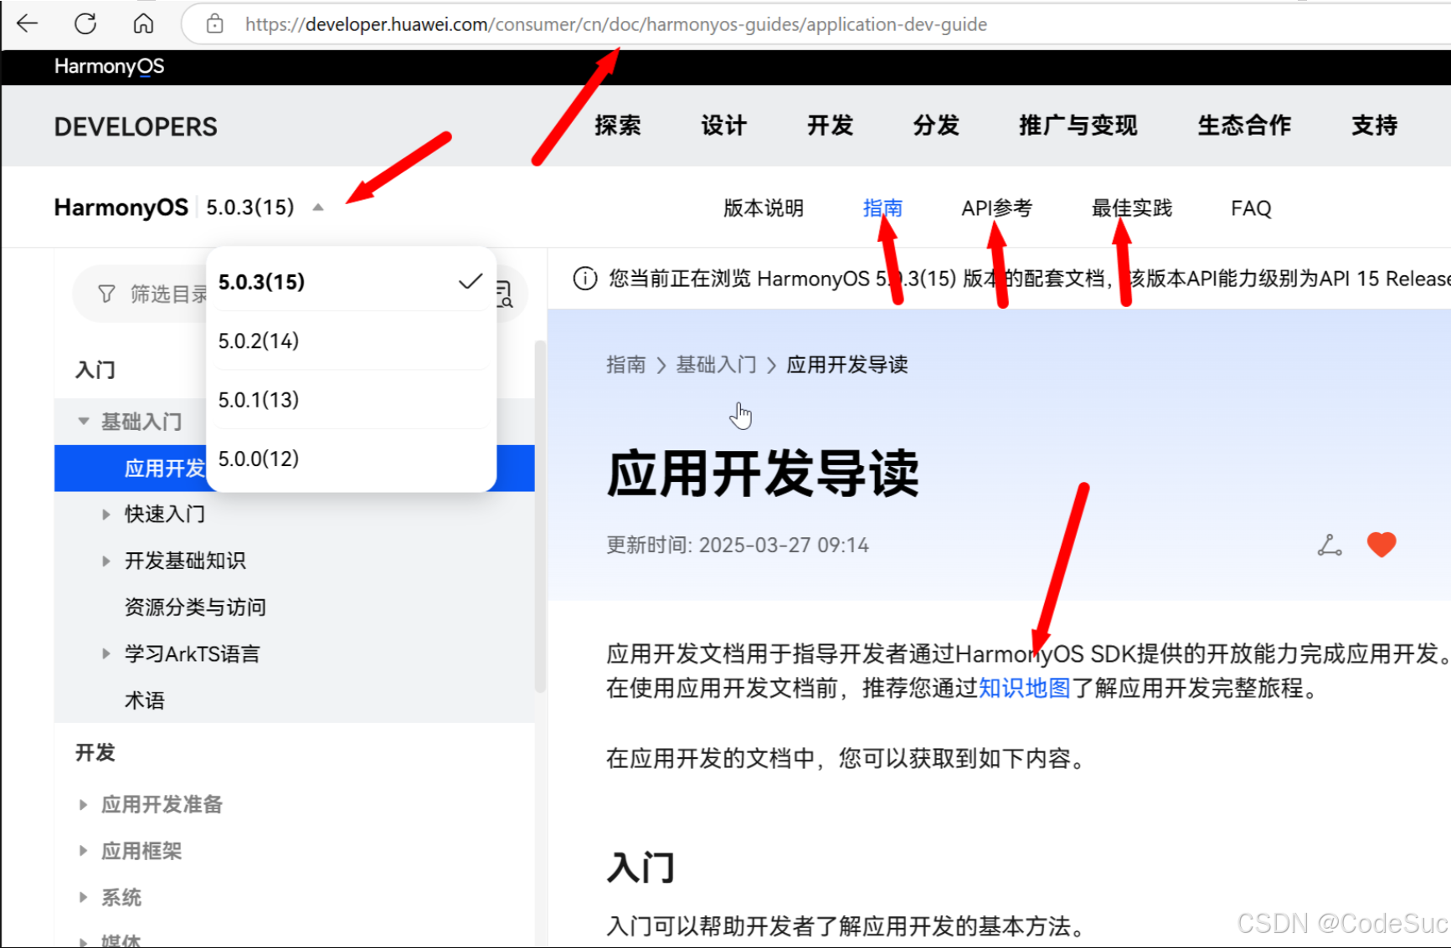Click the page reload icon
1451x948 pixels.
[84, 23]
